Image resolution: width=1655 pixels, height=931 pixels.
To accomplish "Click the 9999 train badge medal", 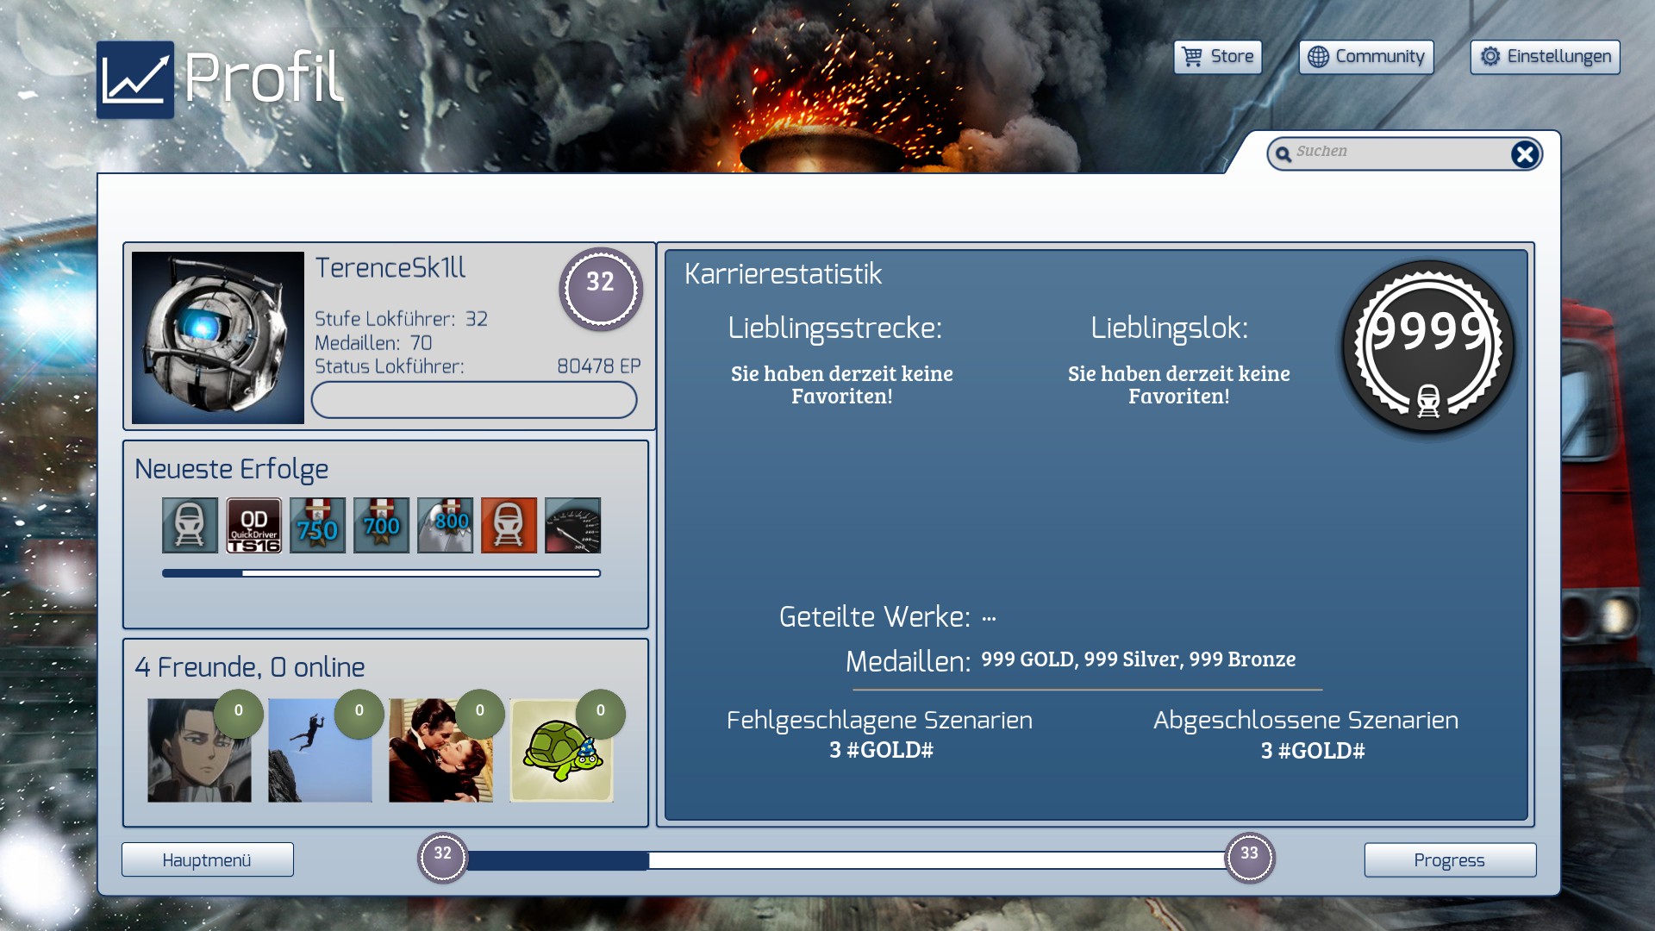I will tap(1427, 347).
